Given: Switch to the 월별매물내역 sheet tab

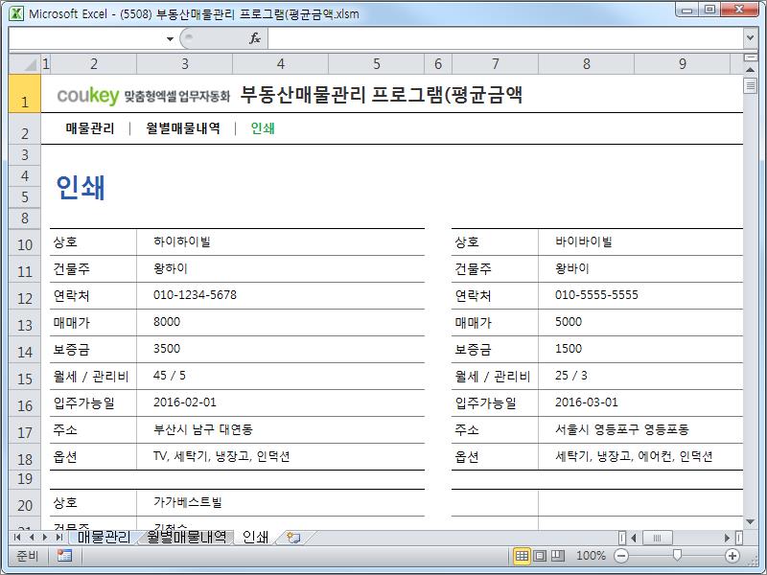Looking at the screenshot, I should pyautogui.click(x=186, y=538).
